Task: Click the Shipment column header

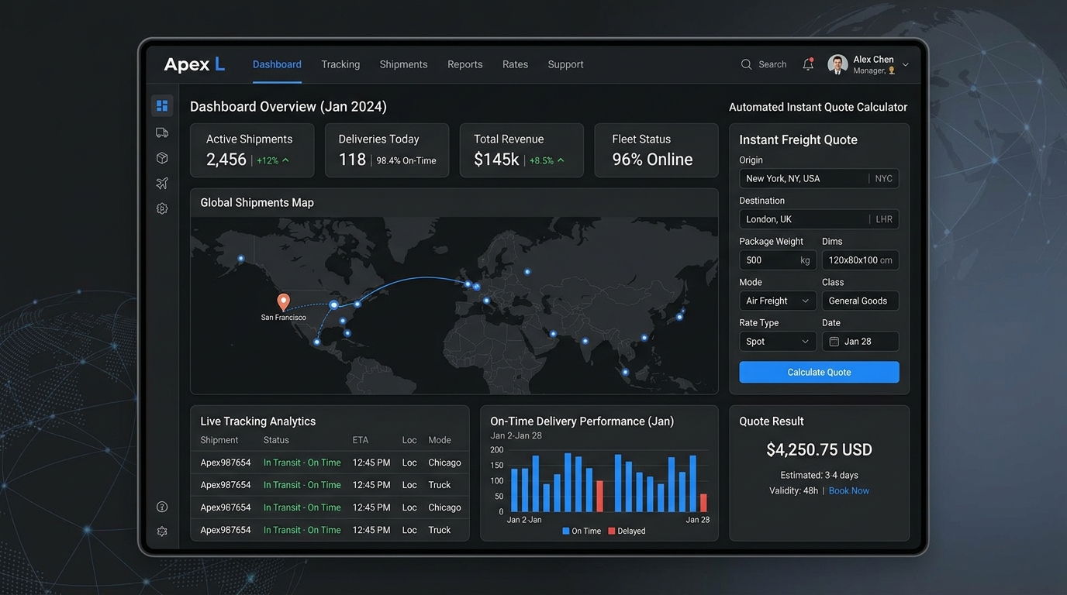Action: pyautogui.click(x=219, y=440)
